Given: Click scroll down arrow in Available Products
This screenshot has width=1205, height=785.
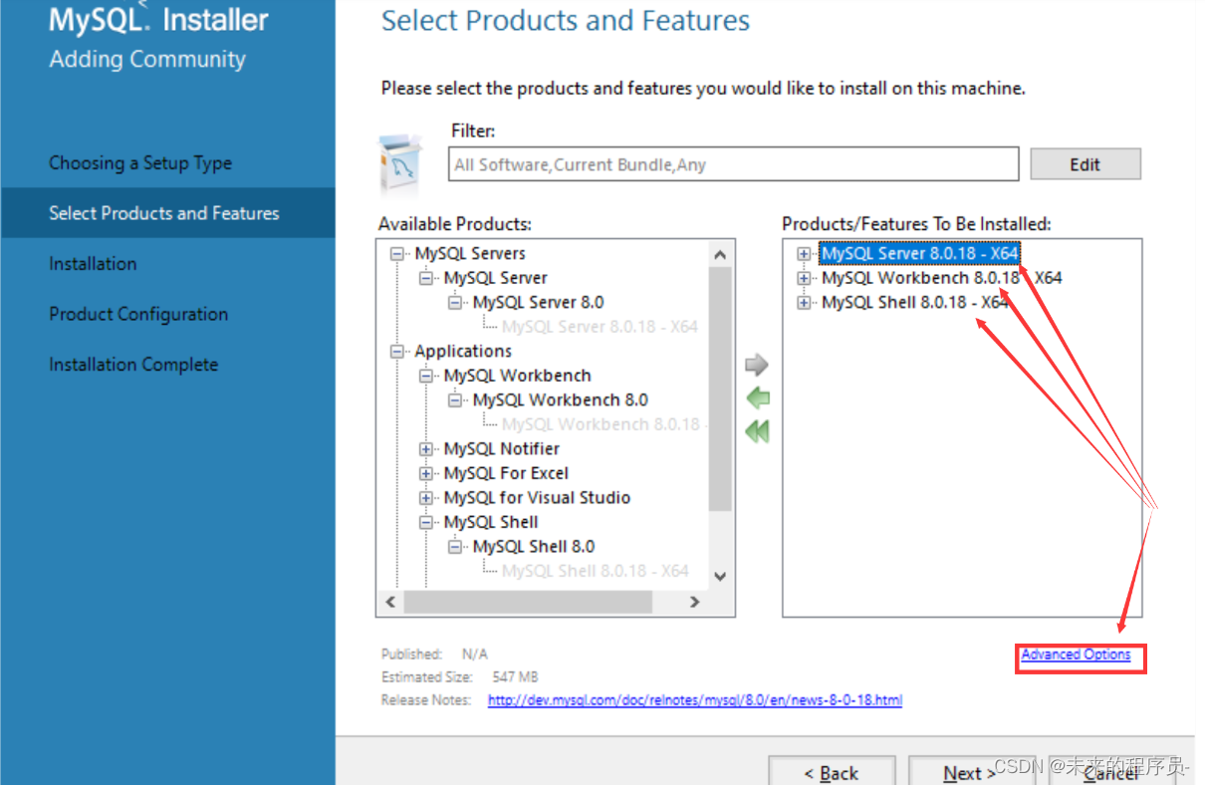Looking at the screenshot, I should (721, 576).
